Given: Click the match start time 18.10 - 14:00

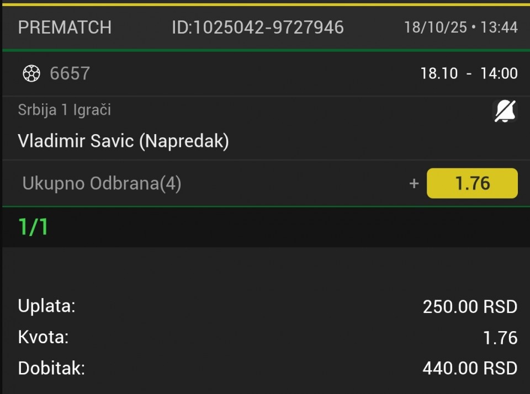Looking at the screenshot, I should 469,73.
